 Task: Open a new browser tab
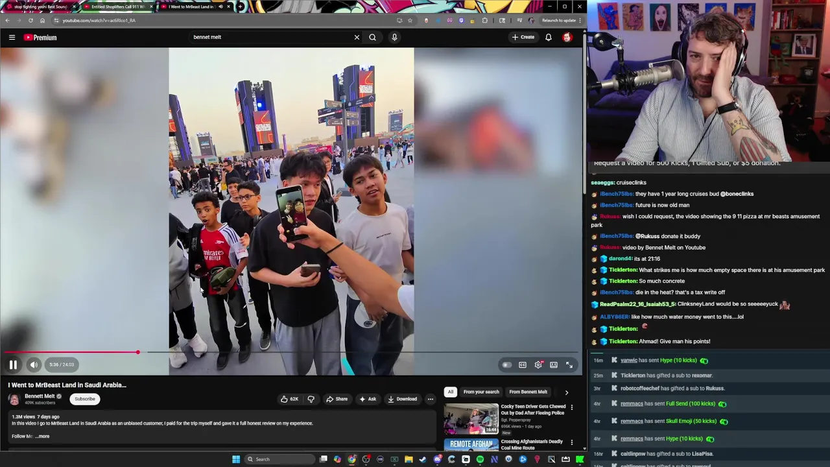point(240,6)
